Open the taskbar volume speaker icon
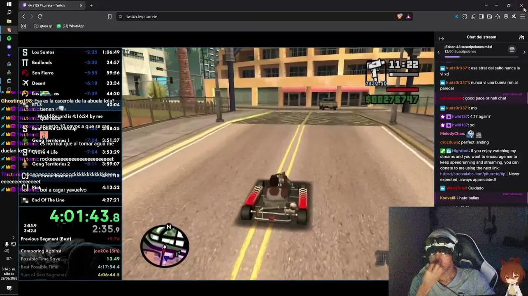The height and width of the screenshot is (296, 528). pos(7,251)
